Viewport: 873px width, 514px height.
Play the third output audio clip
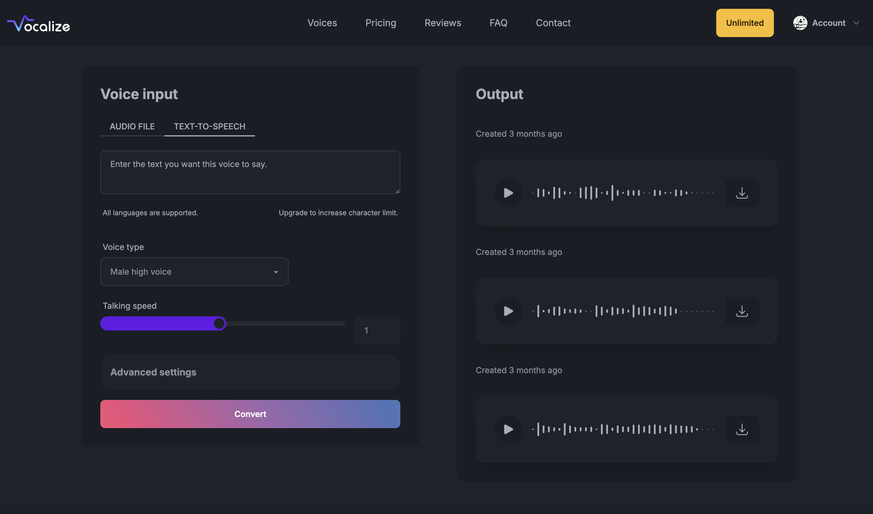point(508,429)
